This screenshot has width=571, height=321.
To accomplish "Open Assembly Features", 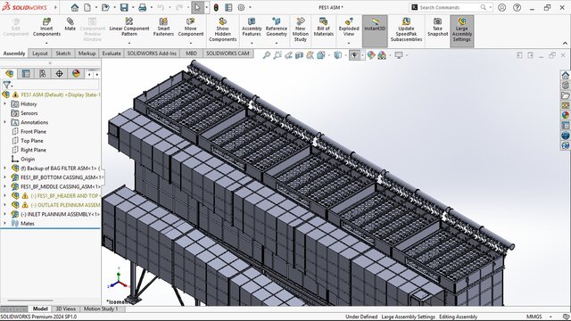I will (252, 28).
